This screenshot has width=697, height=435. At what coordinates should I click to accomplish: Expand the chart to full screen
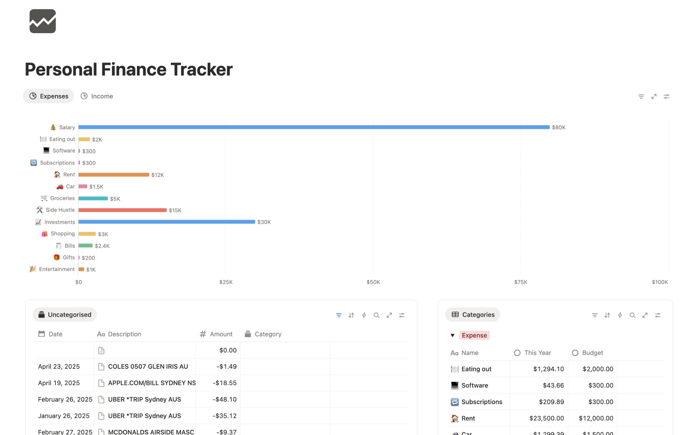click(654, 96)
